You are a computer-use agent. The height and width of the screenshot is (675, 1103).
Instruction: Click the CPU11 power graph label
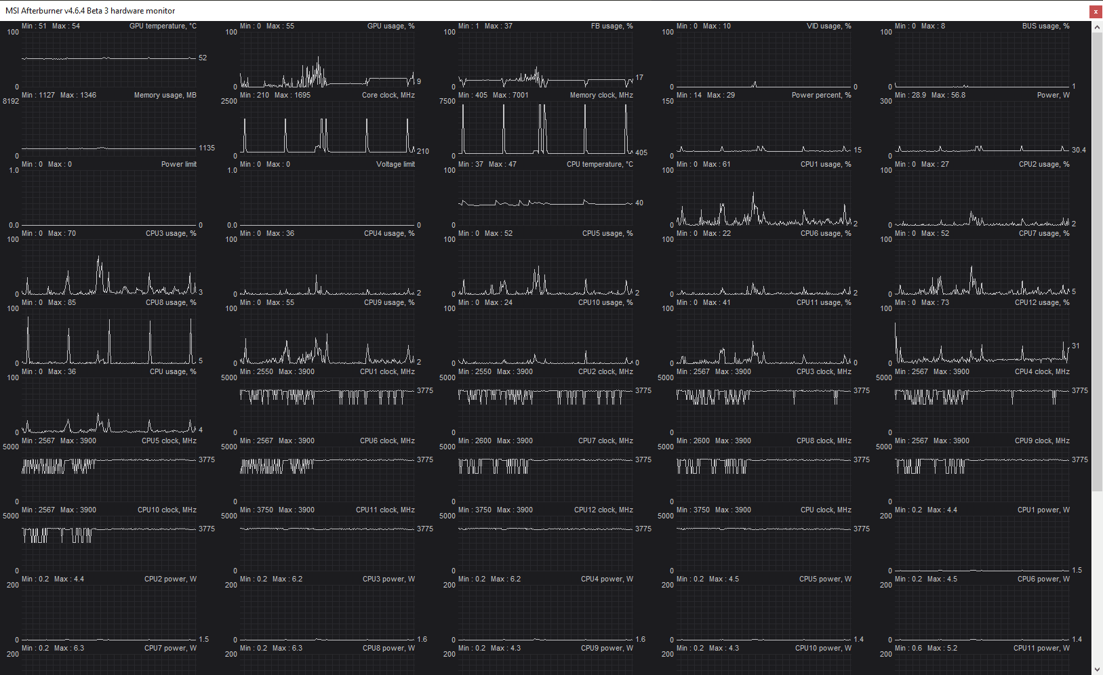click(1041, 648)
